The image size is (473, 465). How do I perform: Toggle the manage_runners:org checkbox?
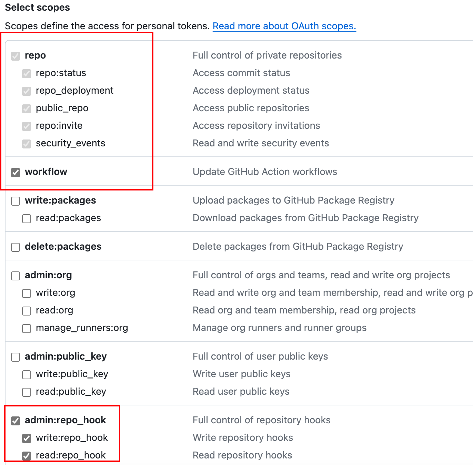coord(27,328)
